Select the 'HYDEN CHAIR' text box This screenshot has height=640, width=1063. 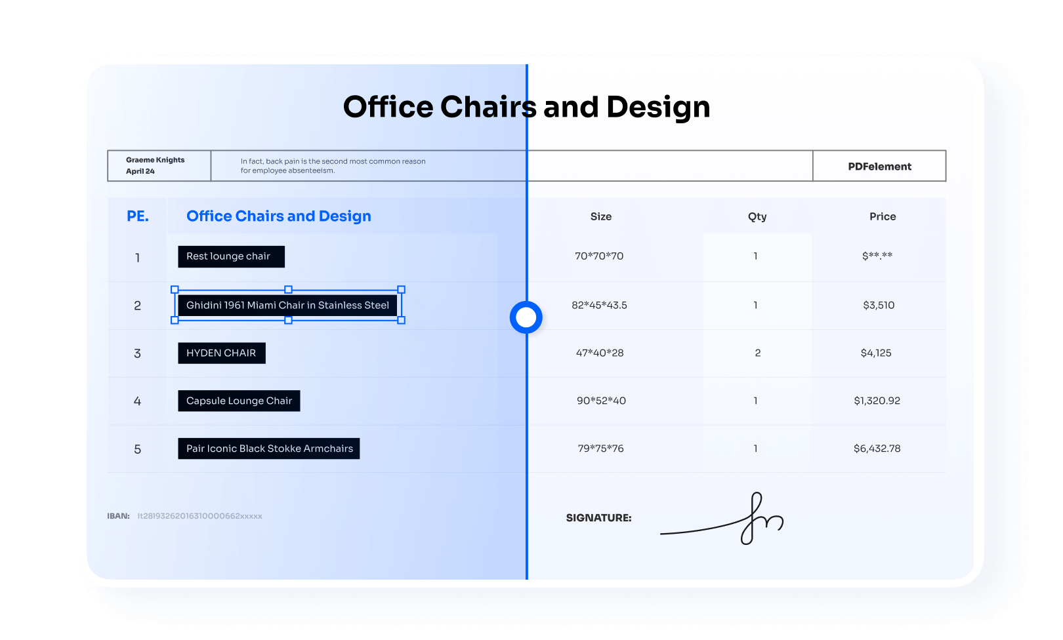[x=222, y=353]
